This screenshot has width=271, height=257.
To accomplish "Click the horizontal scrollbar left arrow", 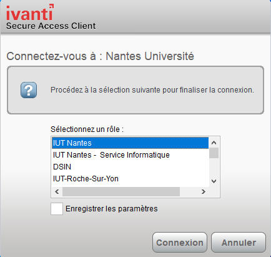I will [x=57, y=191].
